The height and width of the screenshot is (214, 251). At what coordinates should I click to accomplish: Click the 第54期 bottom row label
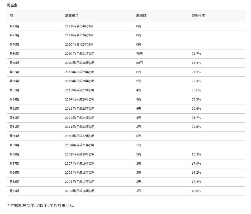pos(14,191)
